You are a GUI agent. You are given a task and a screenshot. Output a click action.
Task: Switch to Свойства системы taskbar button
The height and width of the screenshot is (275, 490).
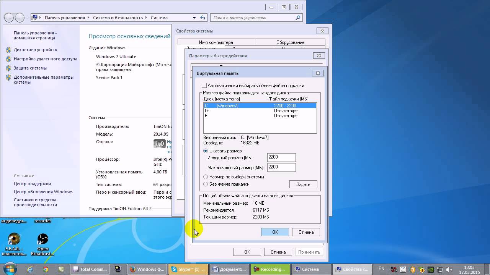(352, 269)
